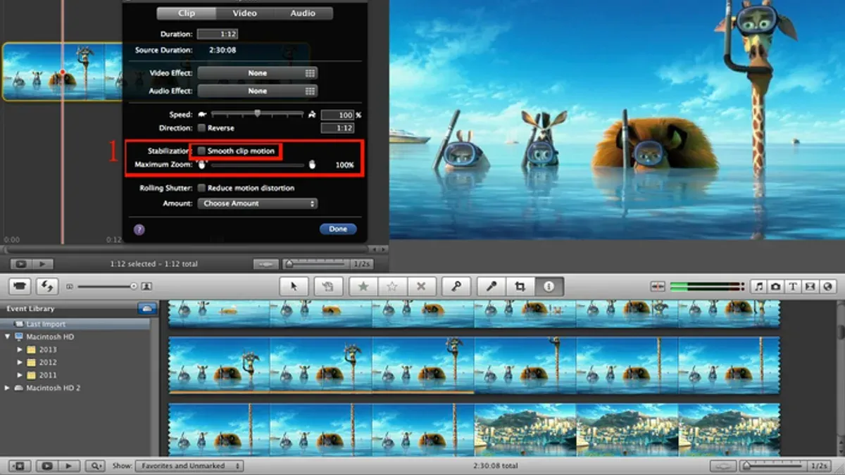Click Maximum Zoom slider track
Viewport: 845px width, 475px height.
coord(258,165)
